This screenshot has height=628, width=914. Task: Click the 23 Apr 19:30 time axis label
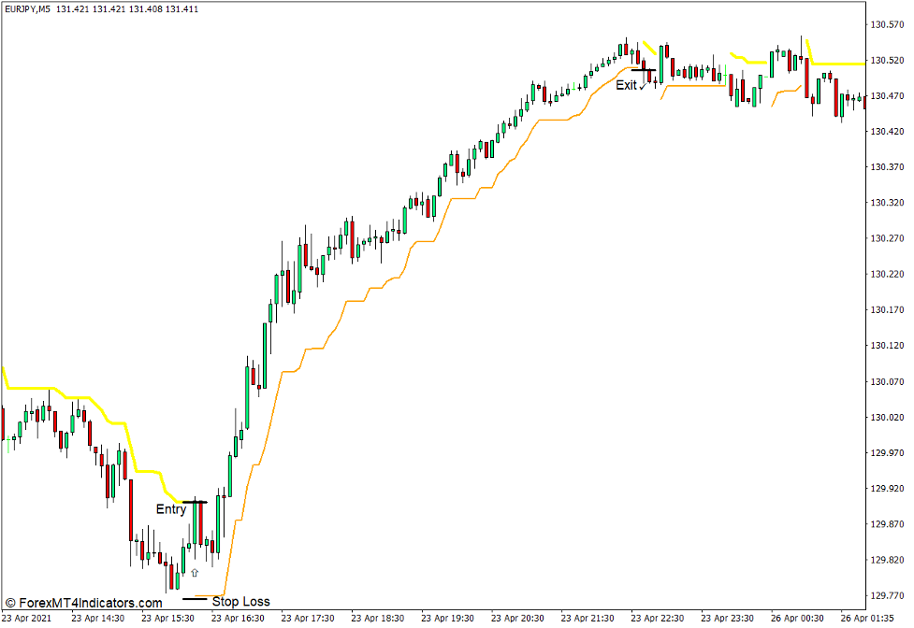[449, 618]
